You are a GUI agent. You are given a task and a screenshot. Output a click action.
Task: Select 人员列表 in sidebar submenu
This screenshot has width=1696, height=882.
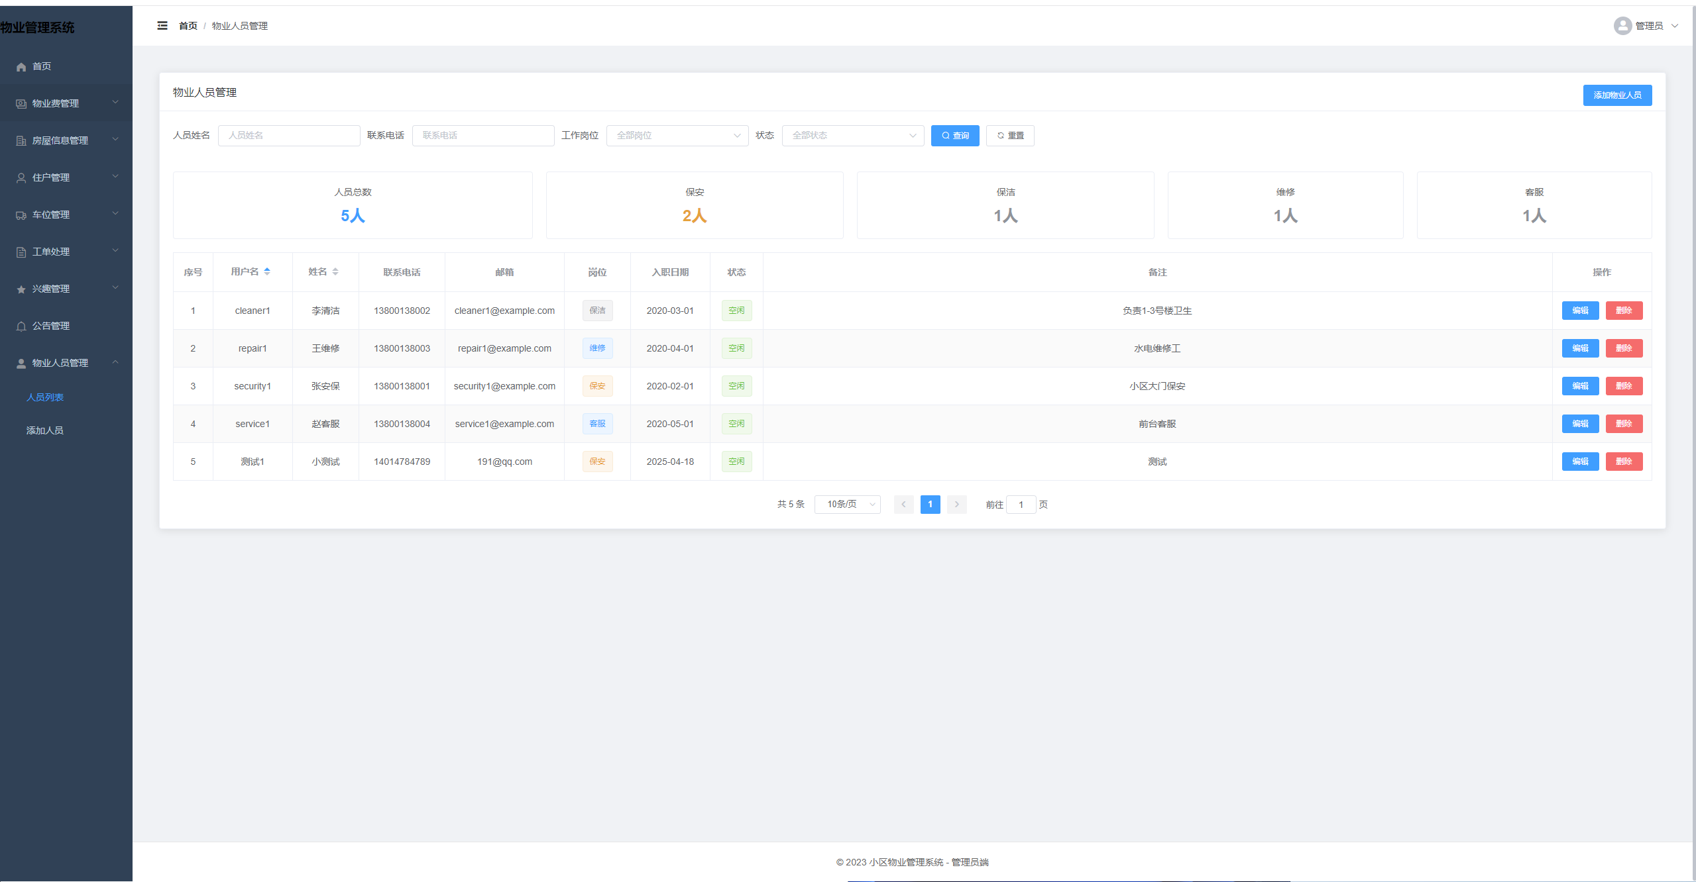tap(45, 397)
